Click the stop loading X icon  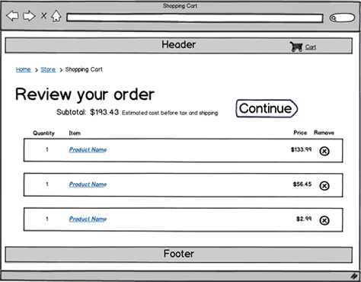43,16
